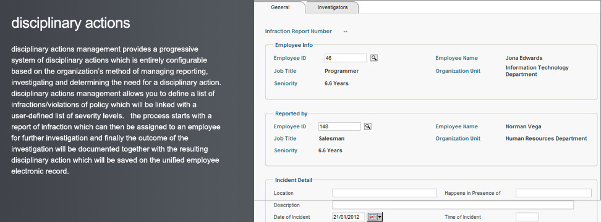Click the disciplinary actions heading

(x=71, y=23)
